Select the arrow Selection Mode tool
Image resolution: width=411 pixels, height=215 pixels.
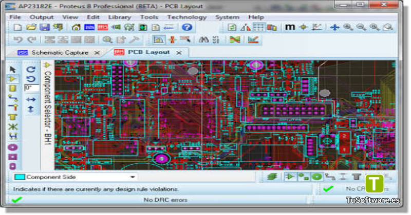click(x=12, y=70)
